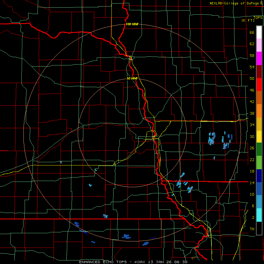Viewport: 264px width, 264px height.
Task: Click the navy legend swatch near 14
Action: pos(259,176)
